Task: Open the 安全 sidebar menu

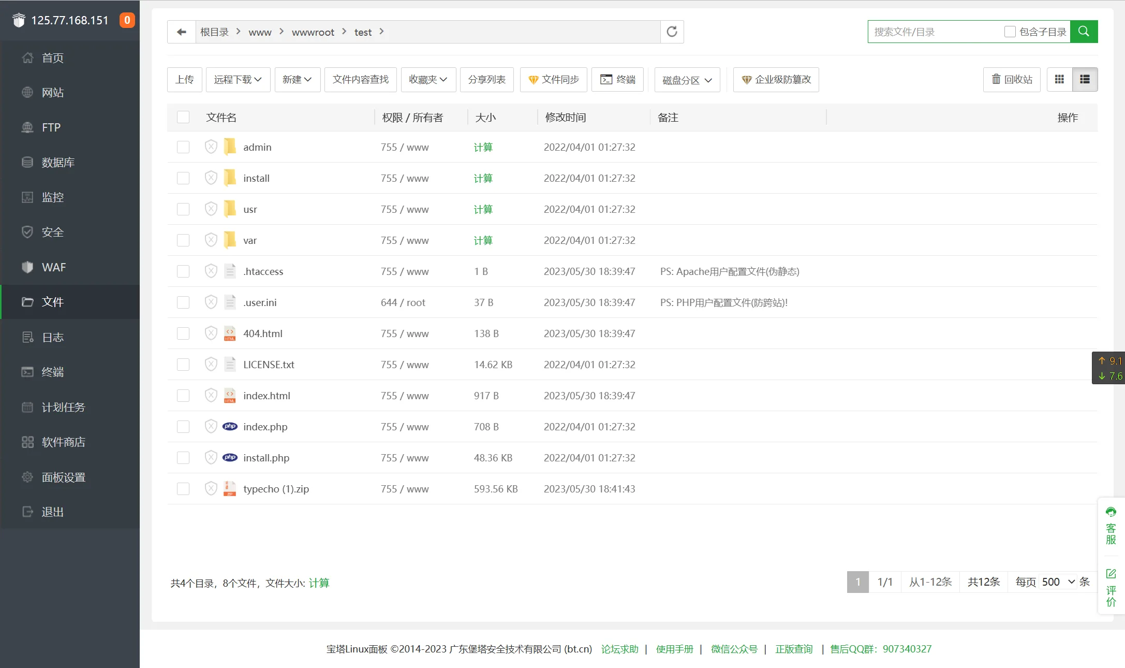Action: coord(70,233)
